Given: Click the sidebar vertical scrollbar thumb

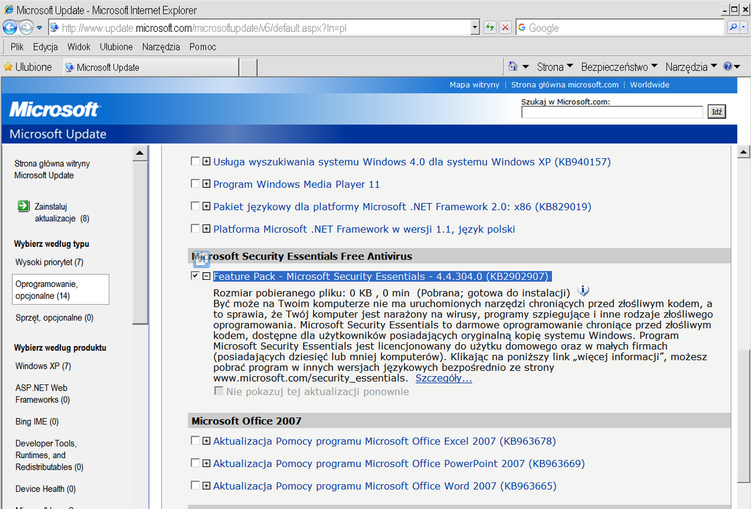Looking at the screenshot, I should pos(140,243).
